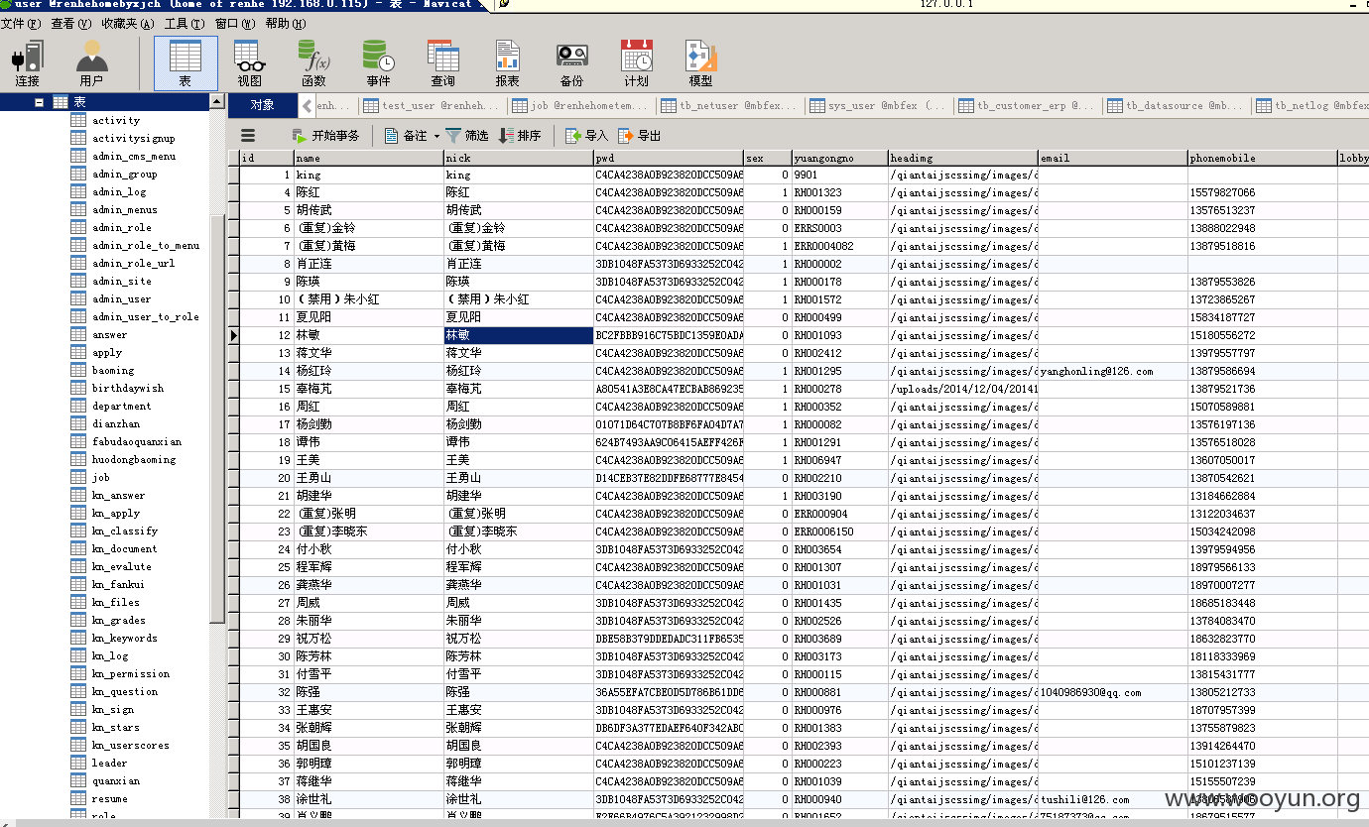Open the 模型 model section
The width and height of the screenshot is (1369, 827).
click(x=700, y=63)
